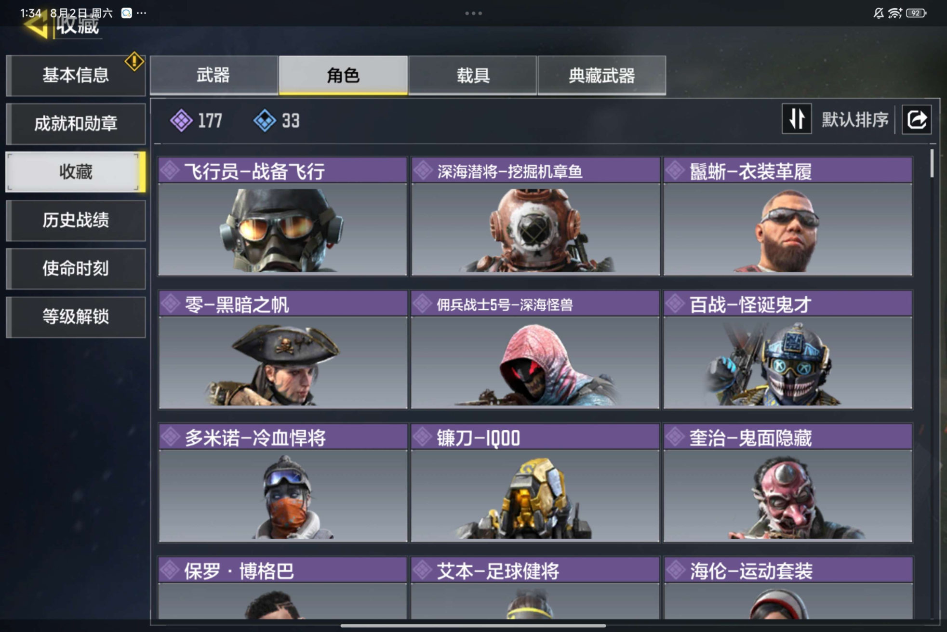Open 等级解锁 in the sidebar

[x=76, y=316]
